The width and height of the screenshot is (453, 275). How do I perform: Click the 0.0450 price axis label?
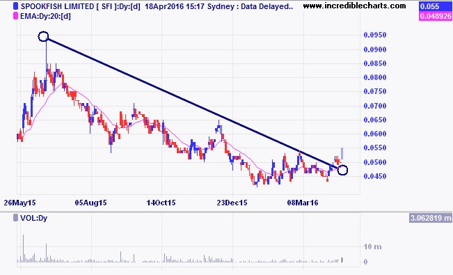click(374, 176)
